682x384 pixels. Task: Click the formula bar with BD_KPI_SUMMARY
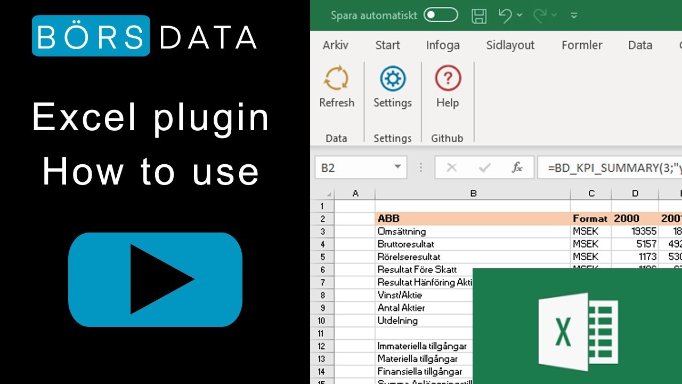pyautogui.click(x=610, y=168)
